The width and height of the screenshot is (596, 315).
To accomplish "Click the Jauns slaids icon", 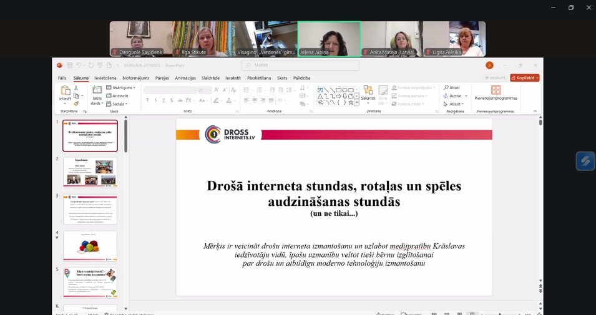I will tap(97, 92).
